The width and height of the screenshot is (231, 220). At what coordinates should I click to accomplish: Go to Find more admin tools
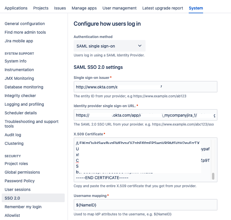coord(25,32)
